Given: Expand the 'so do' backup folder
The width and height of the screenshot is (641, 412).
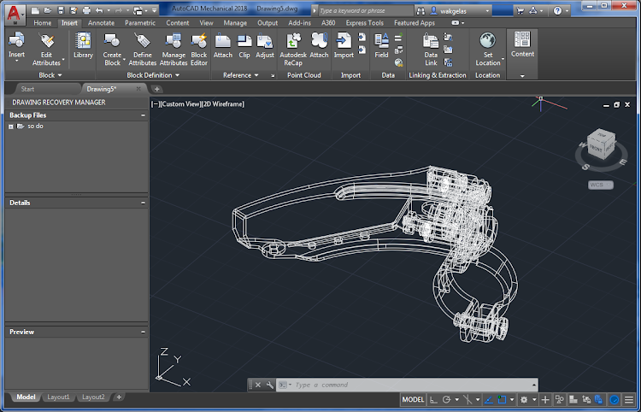Looking at the screenshot, I should point(11,127).
